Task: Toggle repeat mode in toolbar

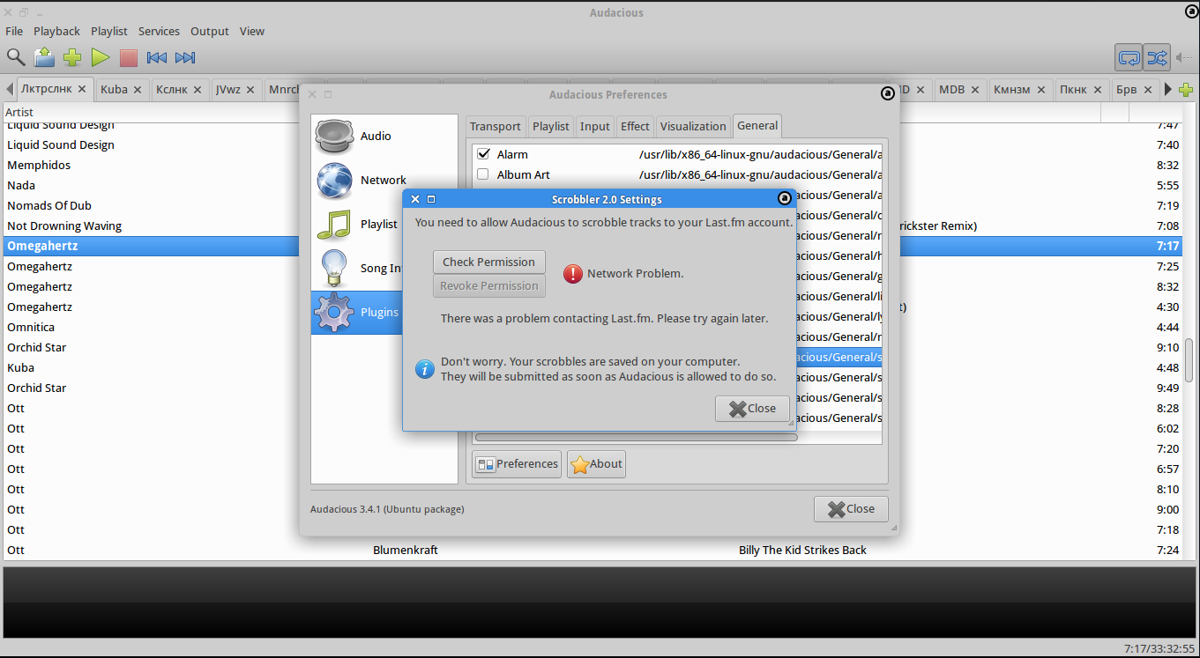Action: click(x=1129, y=57)
